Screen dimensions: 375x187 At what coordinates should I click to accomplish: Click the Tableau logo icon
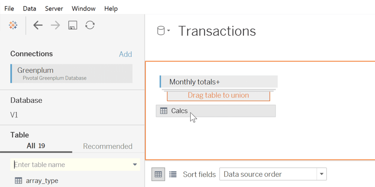pyautogui.click(x=13, y=25)
